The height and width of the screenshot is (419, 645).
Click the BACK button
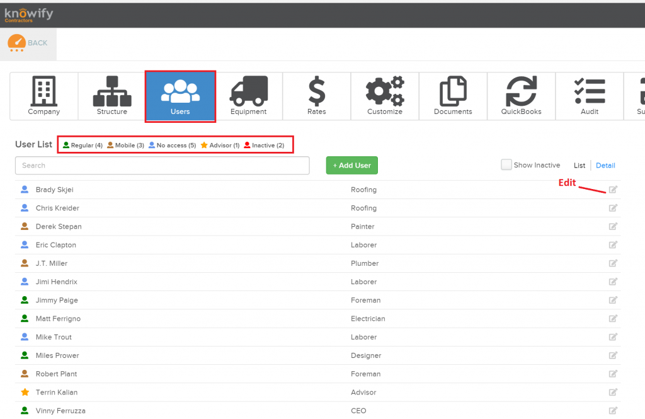click(x=28, y=43)
